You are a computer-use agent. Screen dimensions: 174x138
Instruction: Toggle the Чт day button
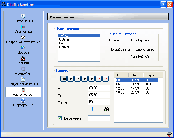85,79
